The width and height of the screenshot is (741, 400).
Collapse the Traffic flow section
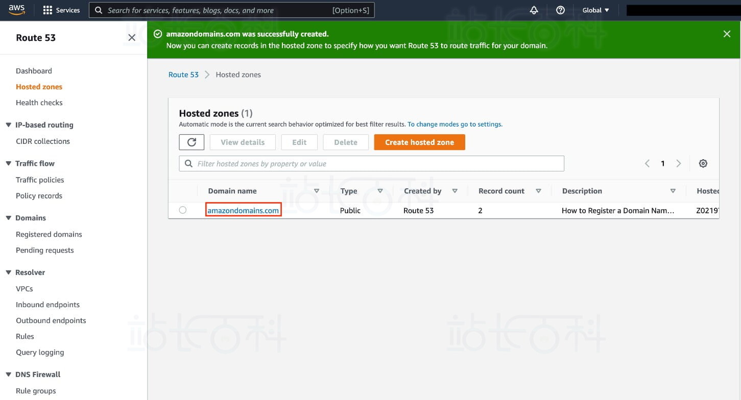coord(8,164)
